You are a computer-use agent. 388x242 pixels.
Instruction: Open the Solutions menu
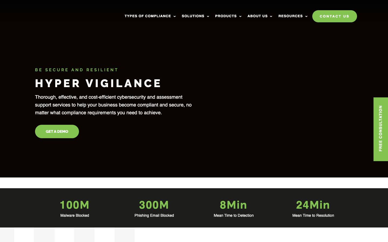point(193,16)
